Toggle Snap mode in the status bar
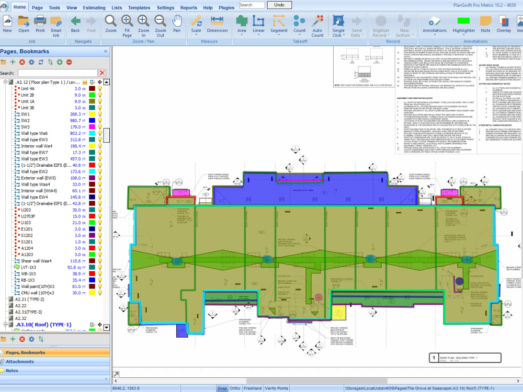 pyautogui.click(x=222, y=388)
